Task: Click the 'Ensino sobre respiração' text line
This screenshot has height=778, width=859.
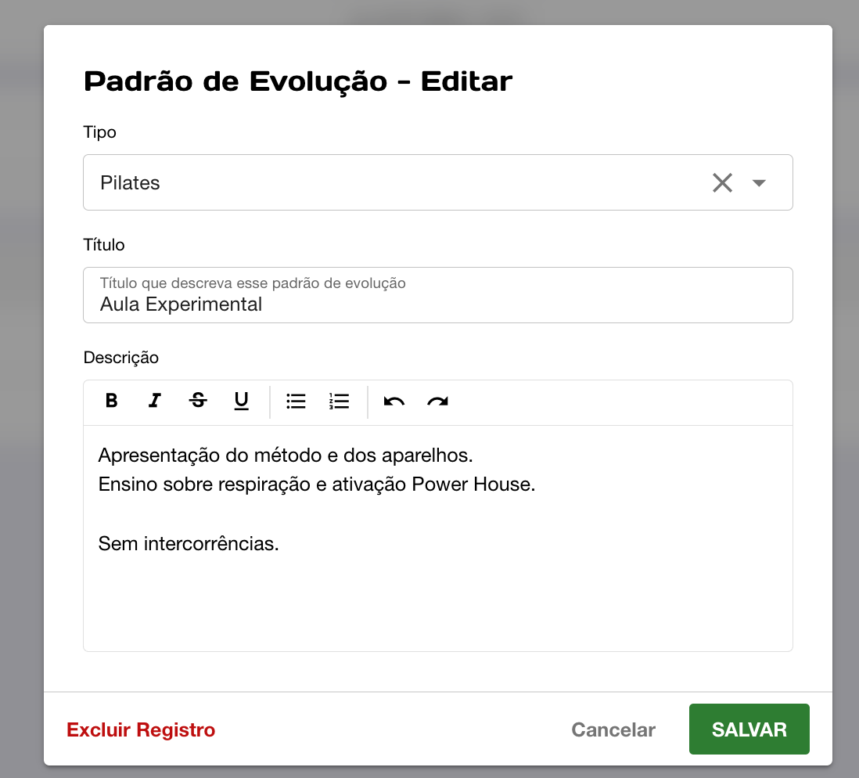Action: point(316,484)
